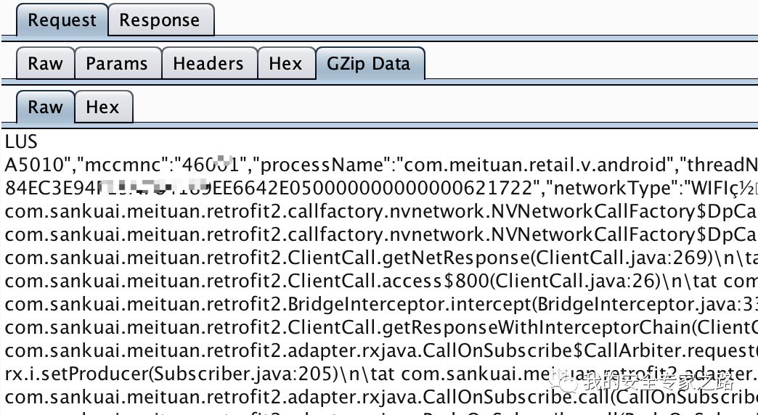The height and width of the screenshot is (415, 758).
Task: Click the ClientCall.getNetResponse(ClientCall.java:269) line
Action: click(x=381, y=258)
